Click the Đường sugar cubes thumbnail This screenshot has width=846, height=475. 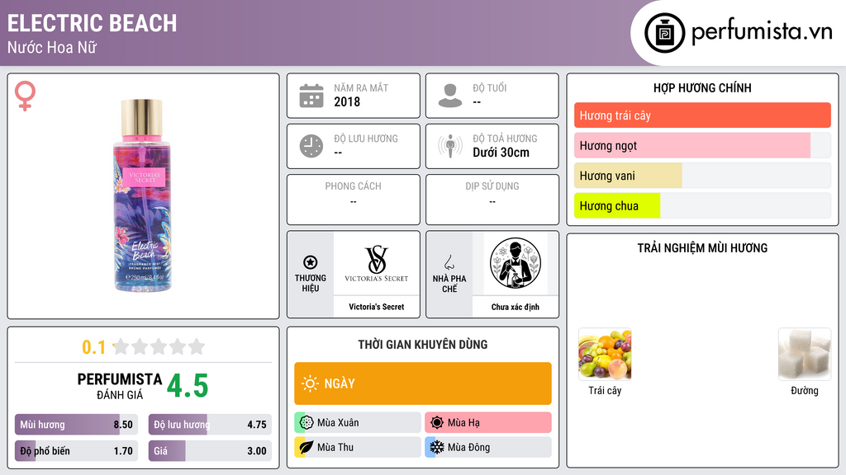[x=805, y=354]
